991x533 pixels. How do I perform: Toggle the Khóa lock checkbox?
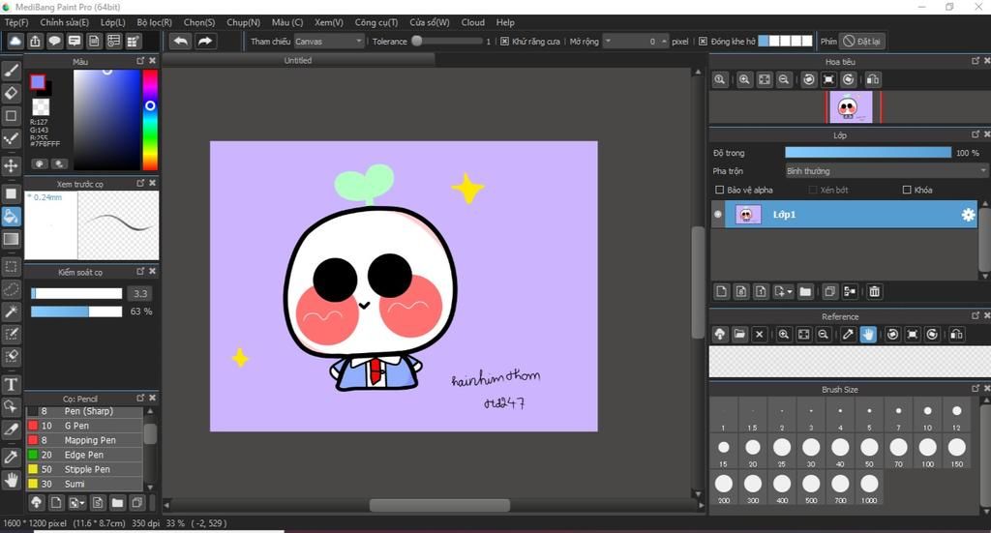pos(907,191)
